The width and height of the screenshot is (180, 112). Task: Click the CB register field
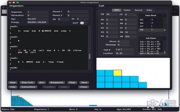pyautogui.click(x=112, y=14)
